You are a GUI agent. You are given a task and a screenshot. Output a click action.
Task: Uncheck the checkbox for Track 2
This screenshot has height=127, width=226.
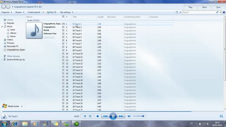click(63, 27)
